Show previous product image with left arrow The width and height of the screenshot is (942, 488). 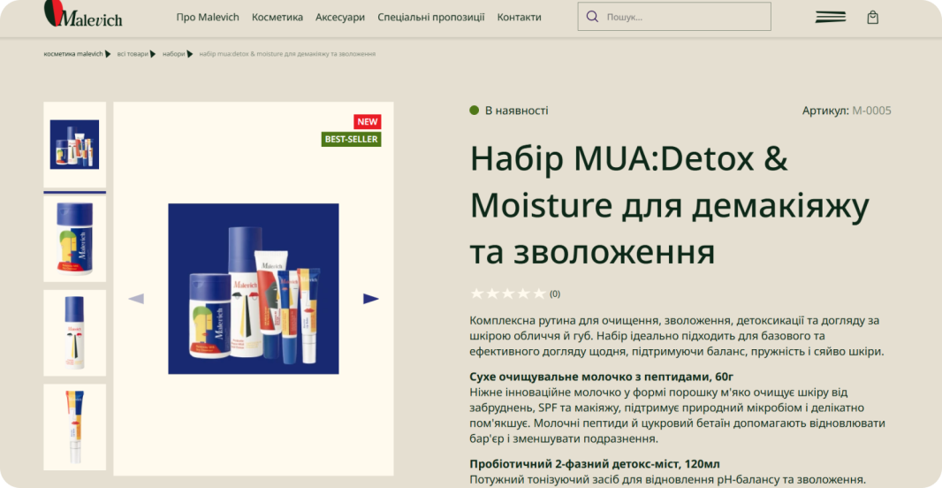136,299
